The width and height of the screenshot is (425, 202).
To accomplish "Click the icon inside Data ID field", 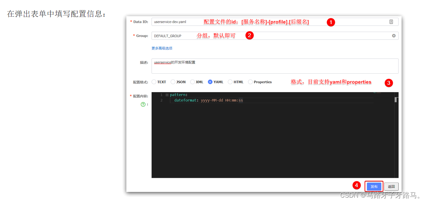I will point(391,22).
